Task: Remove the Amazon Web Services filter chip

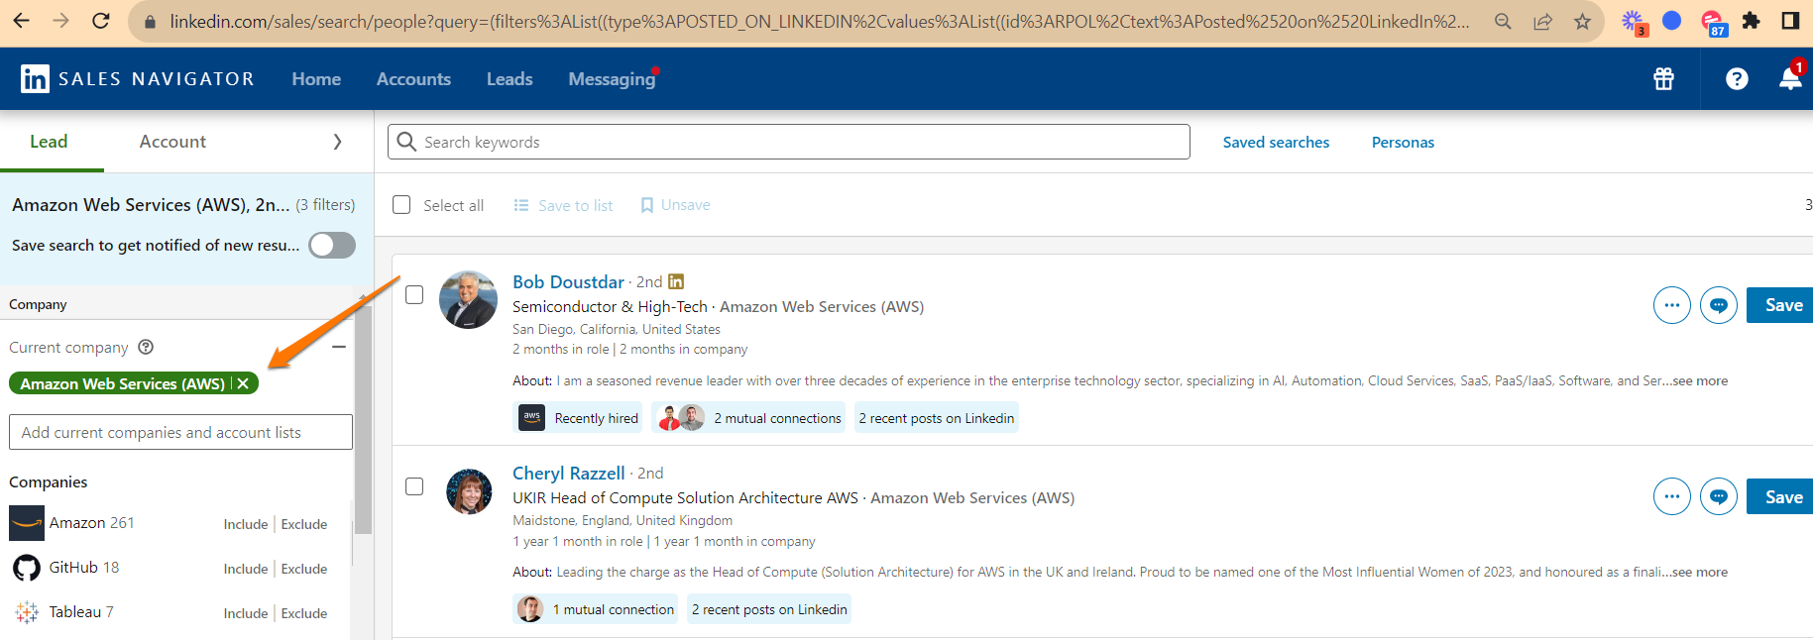Action: [x=243, y=383]
